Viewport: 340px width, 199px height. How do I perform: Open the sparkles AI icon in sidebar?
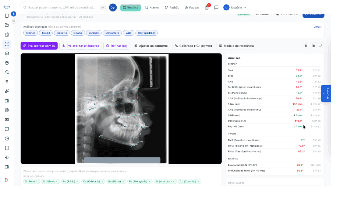[x=7, y=91]
